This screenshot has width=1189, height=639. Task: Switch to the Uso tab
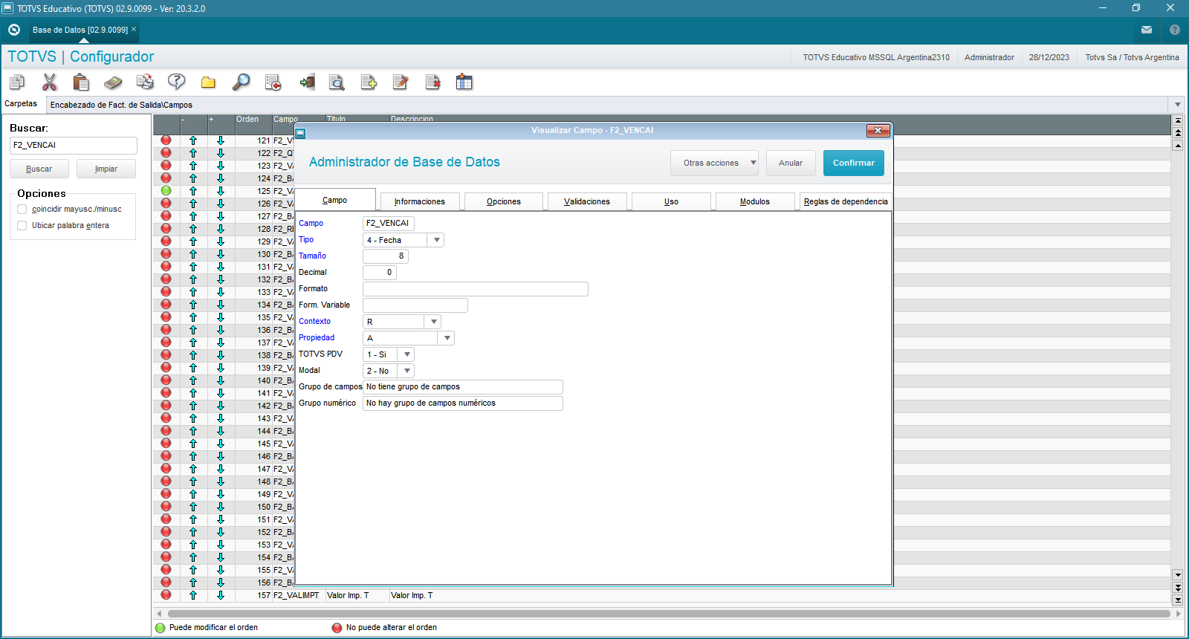pyautogui.click(x=671, y=201)
